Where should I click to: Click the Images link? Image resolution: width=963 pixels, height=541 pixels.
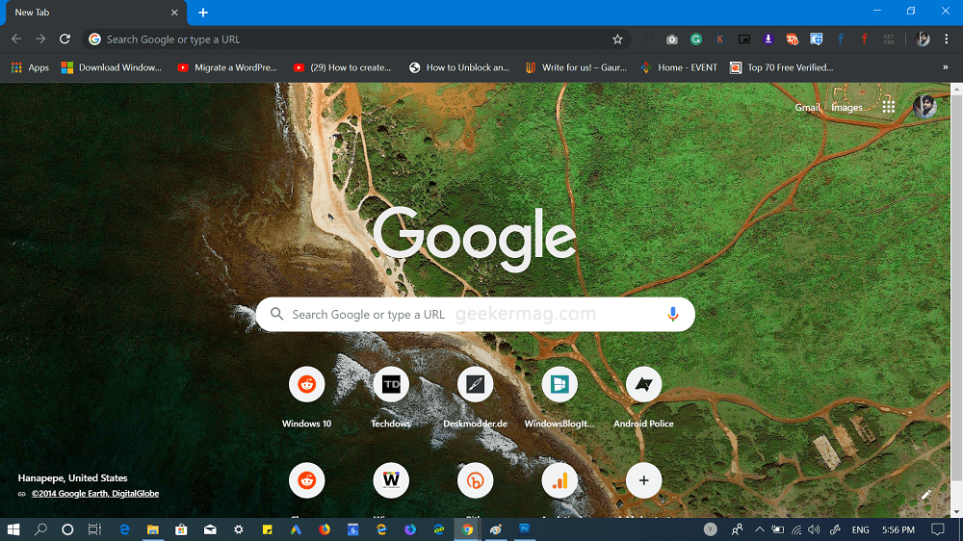click(x=846, y=108)
